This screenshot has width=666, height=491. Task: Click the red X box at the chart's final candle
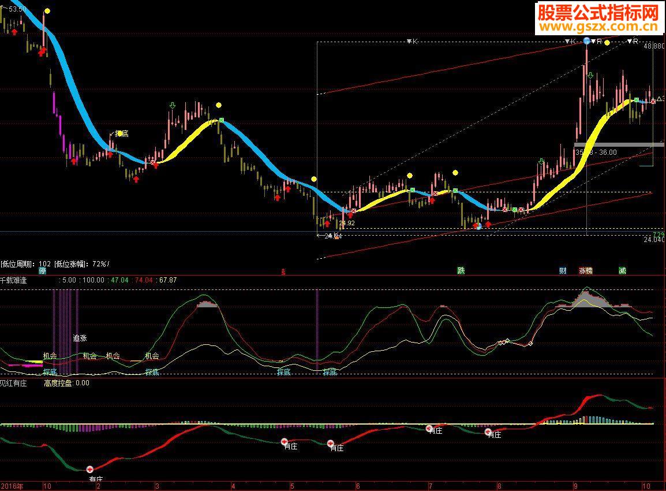coord(653,101)
